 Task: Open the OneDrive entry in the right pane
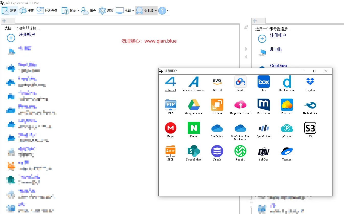click(279, 65)
